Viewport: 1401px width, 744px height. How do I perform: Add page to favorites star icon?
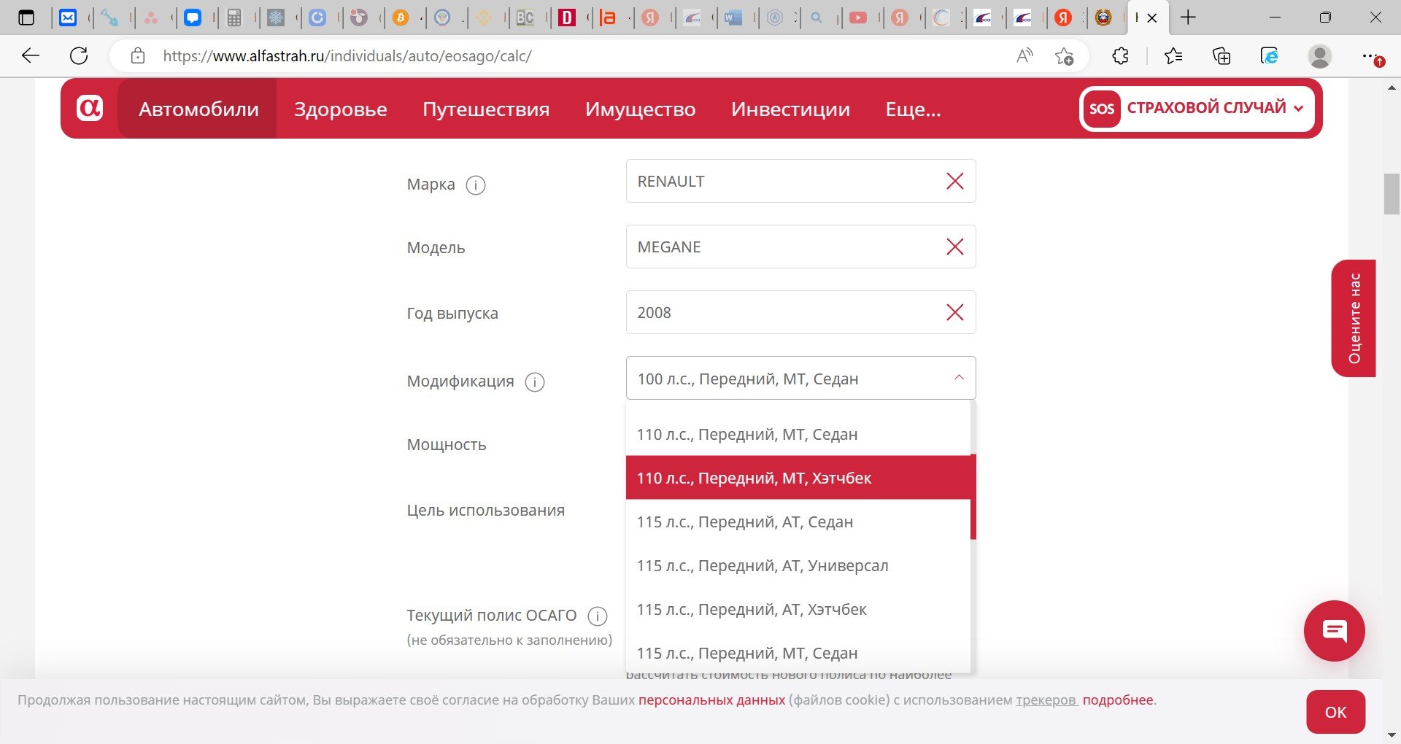pos(1064,55)
